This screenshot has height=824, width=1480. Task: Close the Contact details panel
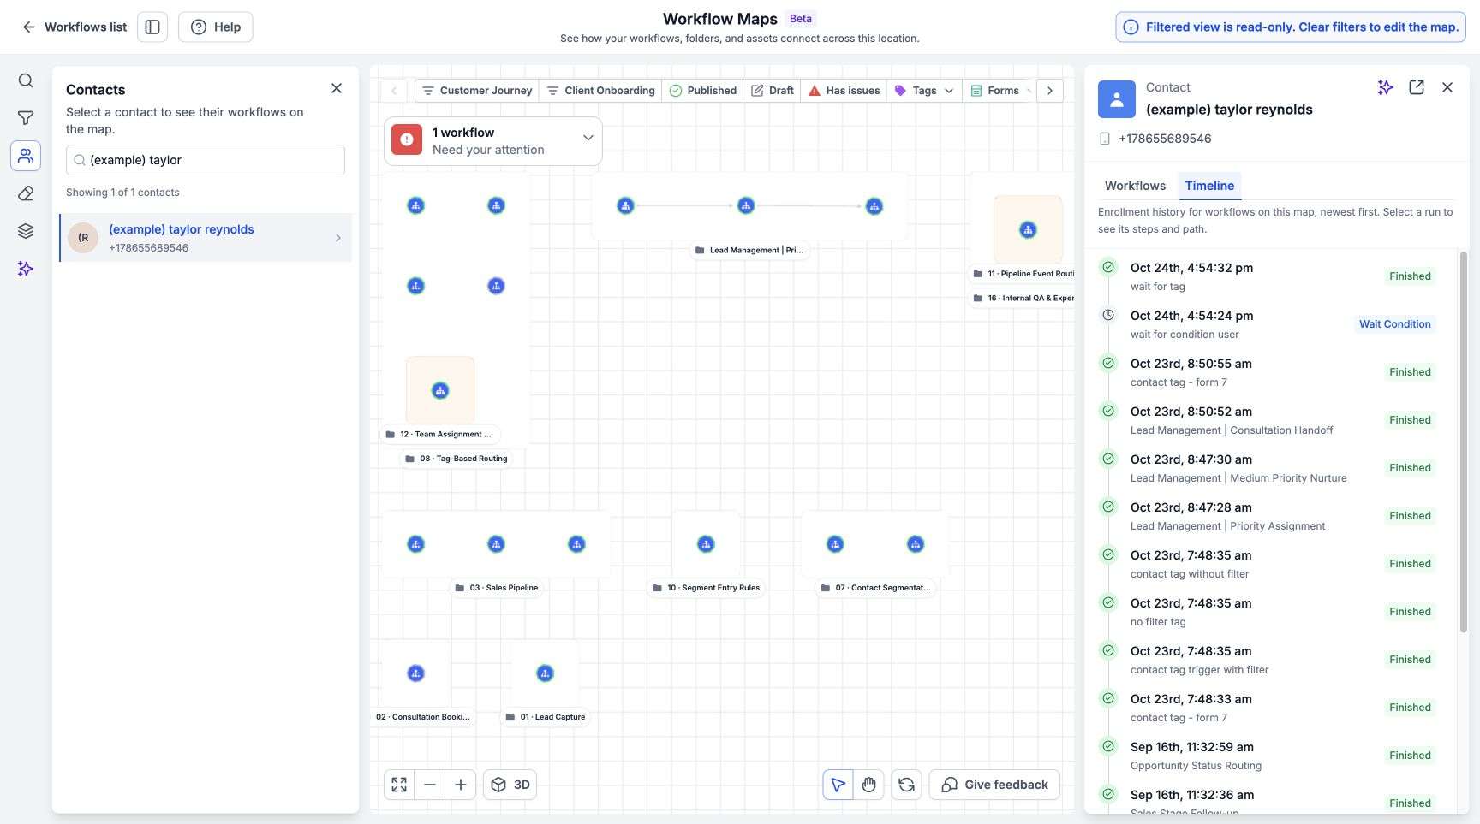pos(1447,87)
